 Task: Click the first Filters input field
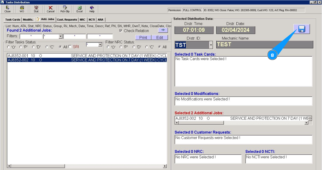(31, 37)
